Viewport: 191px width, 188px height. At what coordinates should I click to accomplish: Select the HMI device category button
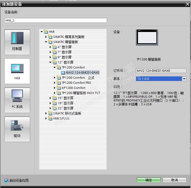click(x=17, y=71)
